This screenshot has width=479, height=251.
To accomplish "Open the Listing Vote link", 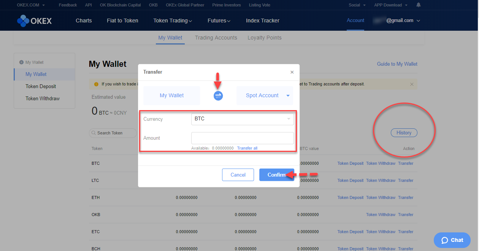I will click(260, 5).
